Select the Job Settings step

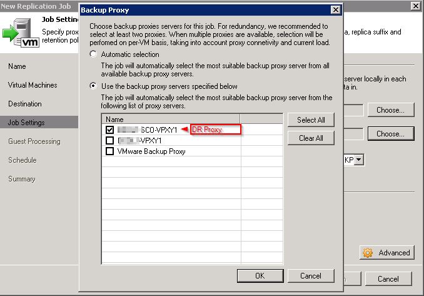point(39,122)
